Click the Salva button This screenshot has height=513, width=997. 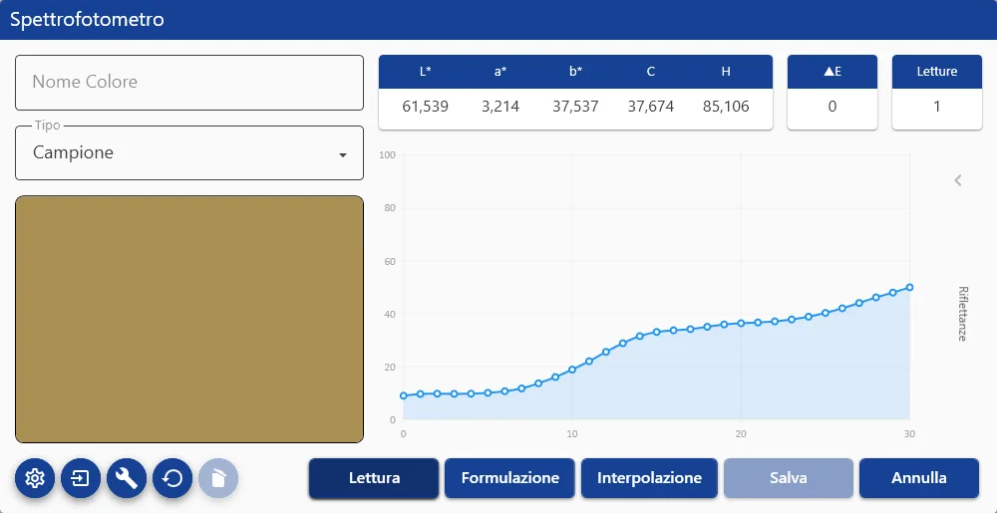click(789, 478)
